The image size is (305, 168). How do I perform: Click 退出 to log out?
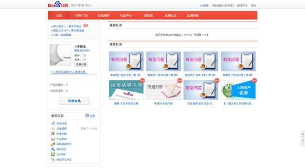tap(254, 6)
